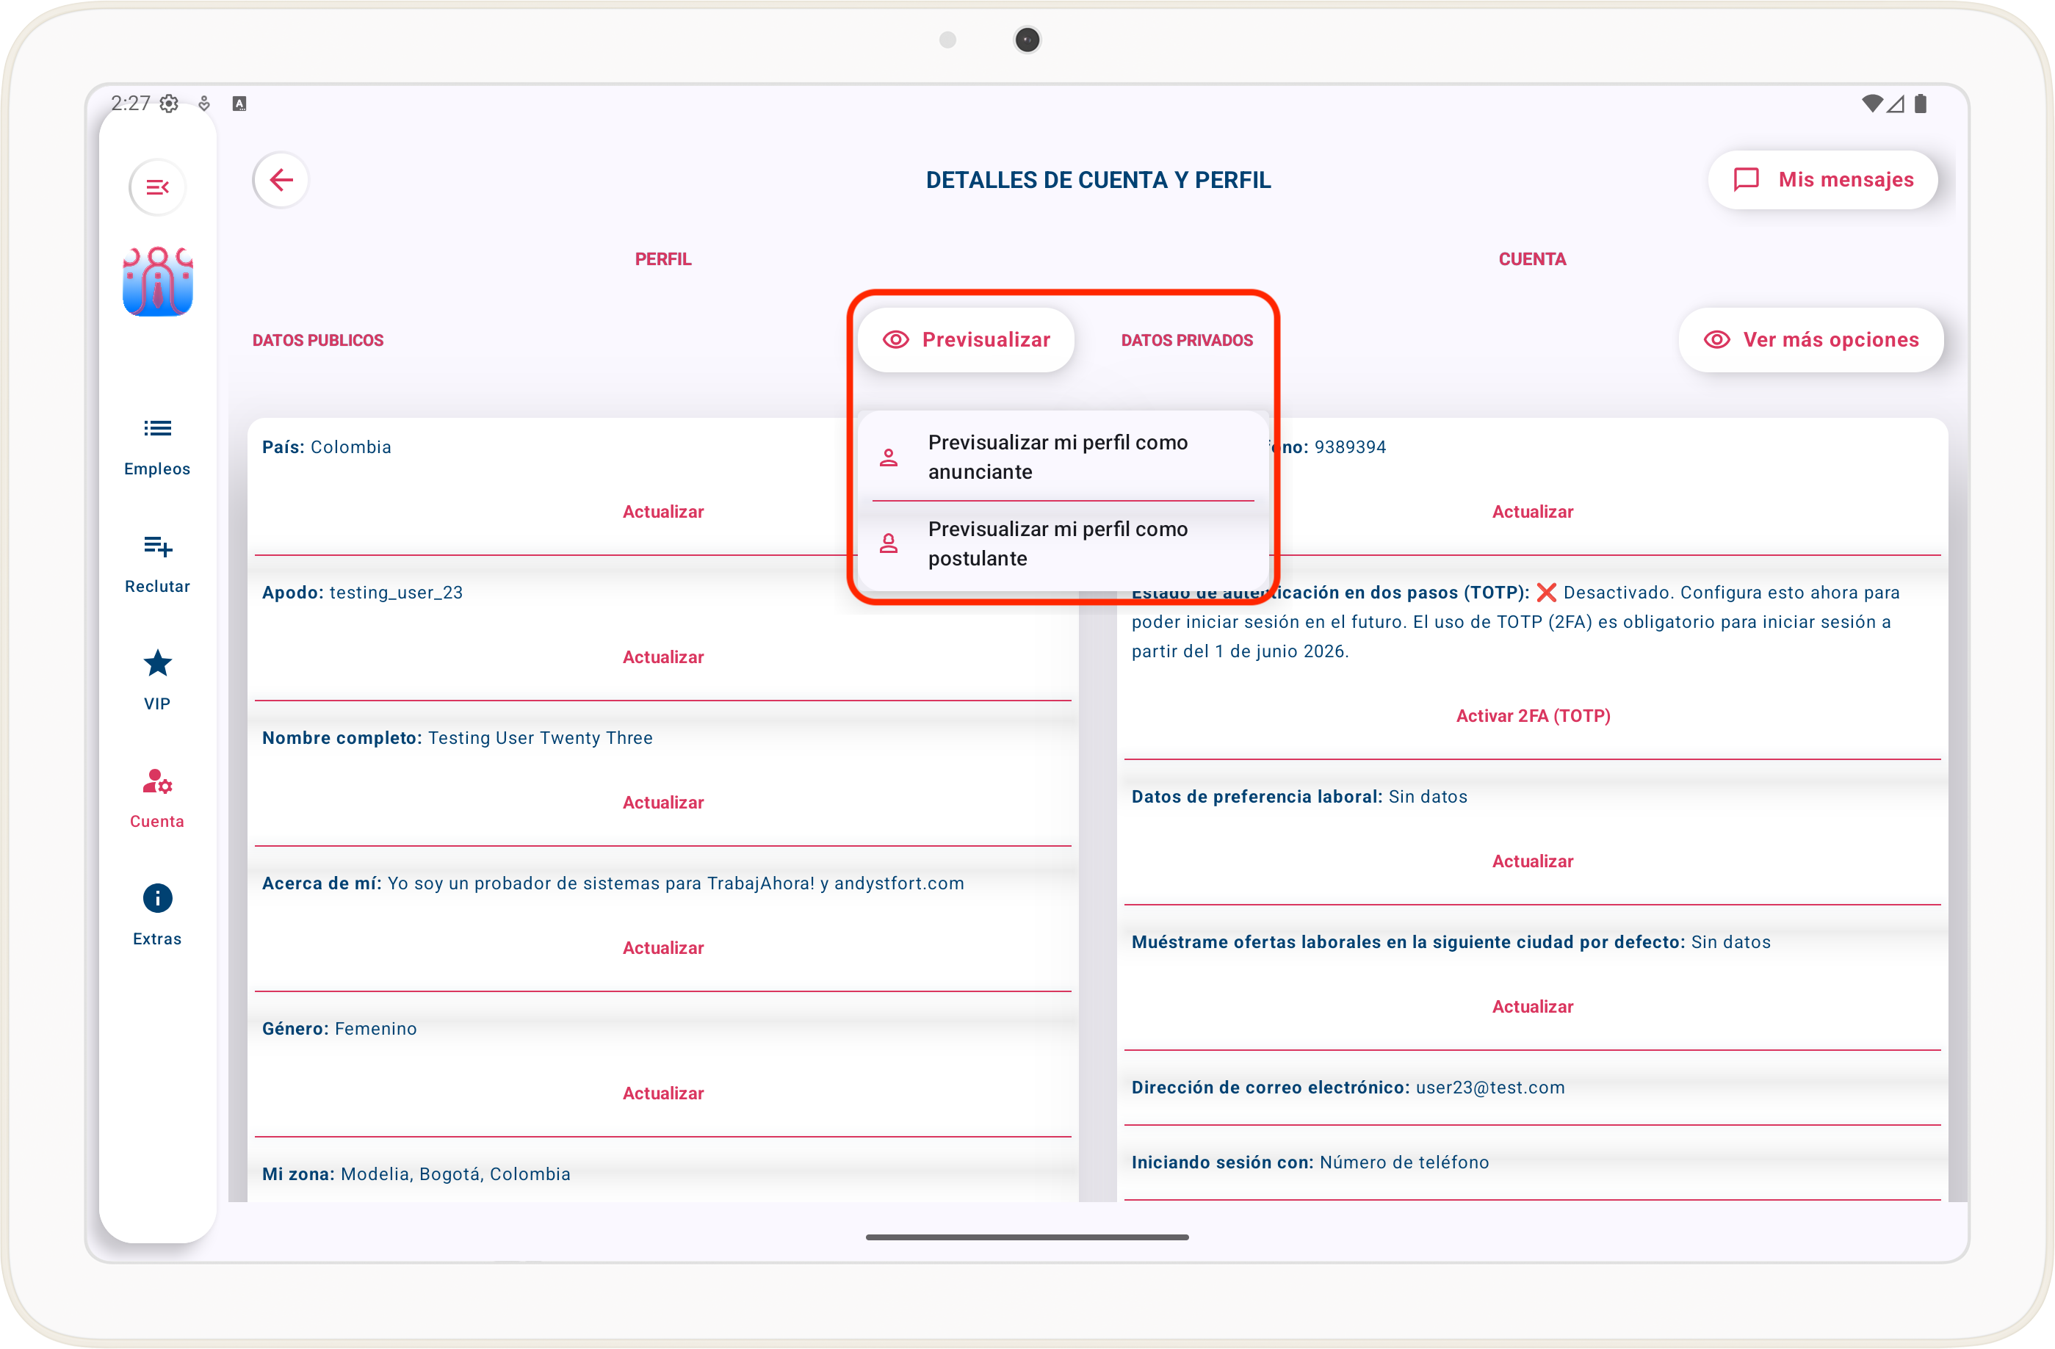
Task: Switch to the PERFIL tab
Action: click(x=663, y=259)
